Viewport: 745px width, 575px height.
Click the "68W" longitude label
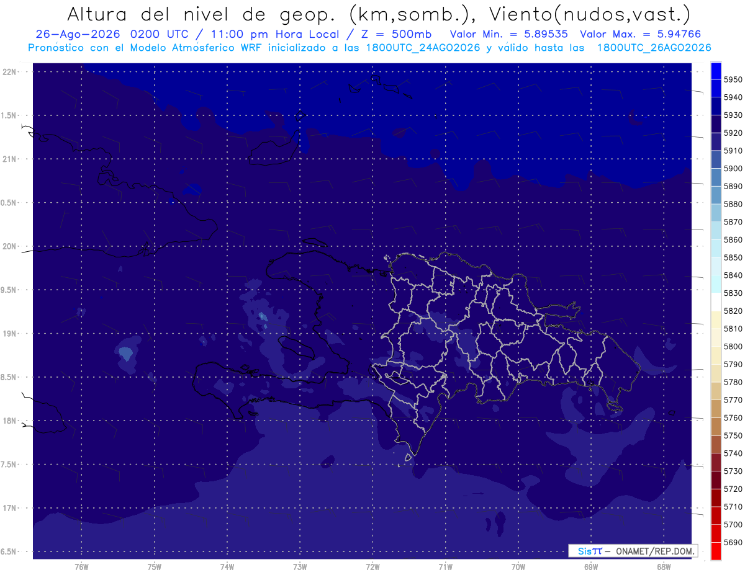coord(663,567)
